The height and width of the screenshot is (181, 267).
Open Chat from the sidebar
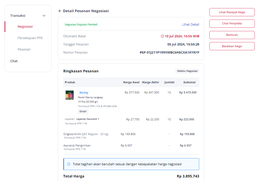click(14, 61)
